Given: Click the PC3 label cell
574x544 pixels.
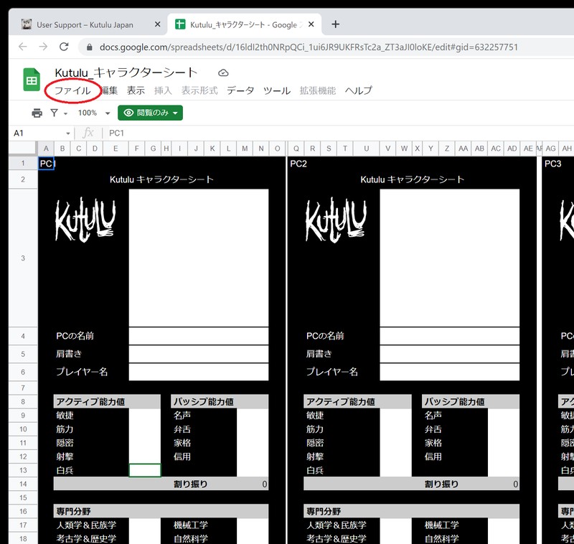Looking at the screenshot, I should coord(552,164).
